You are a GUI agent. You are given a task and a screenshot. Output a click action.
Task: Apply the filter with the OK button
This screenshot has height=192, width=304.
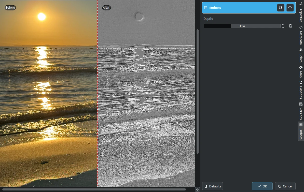262,186
